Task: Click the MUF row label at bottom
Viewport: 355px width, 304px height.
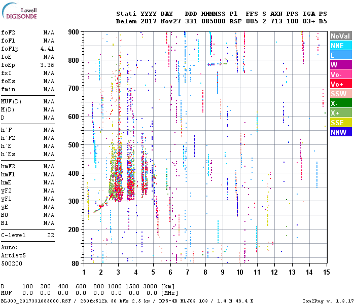Action: [x=6, y=293]
